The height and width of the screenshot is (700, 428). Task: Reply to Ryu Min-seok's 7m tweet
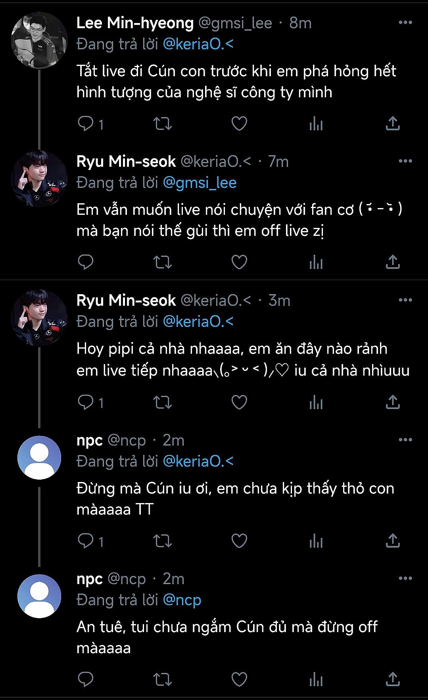(86, 262)
